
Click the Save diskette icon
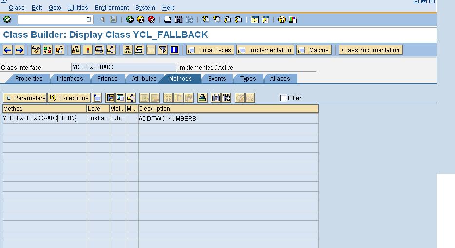tap(113, 19)
